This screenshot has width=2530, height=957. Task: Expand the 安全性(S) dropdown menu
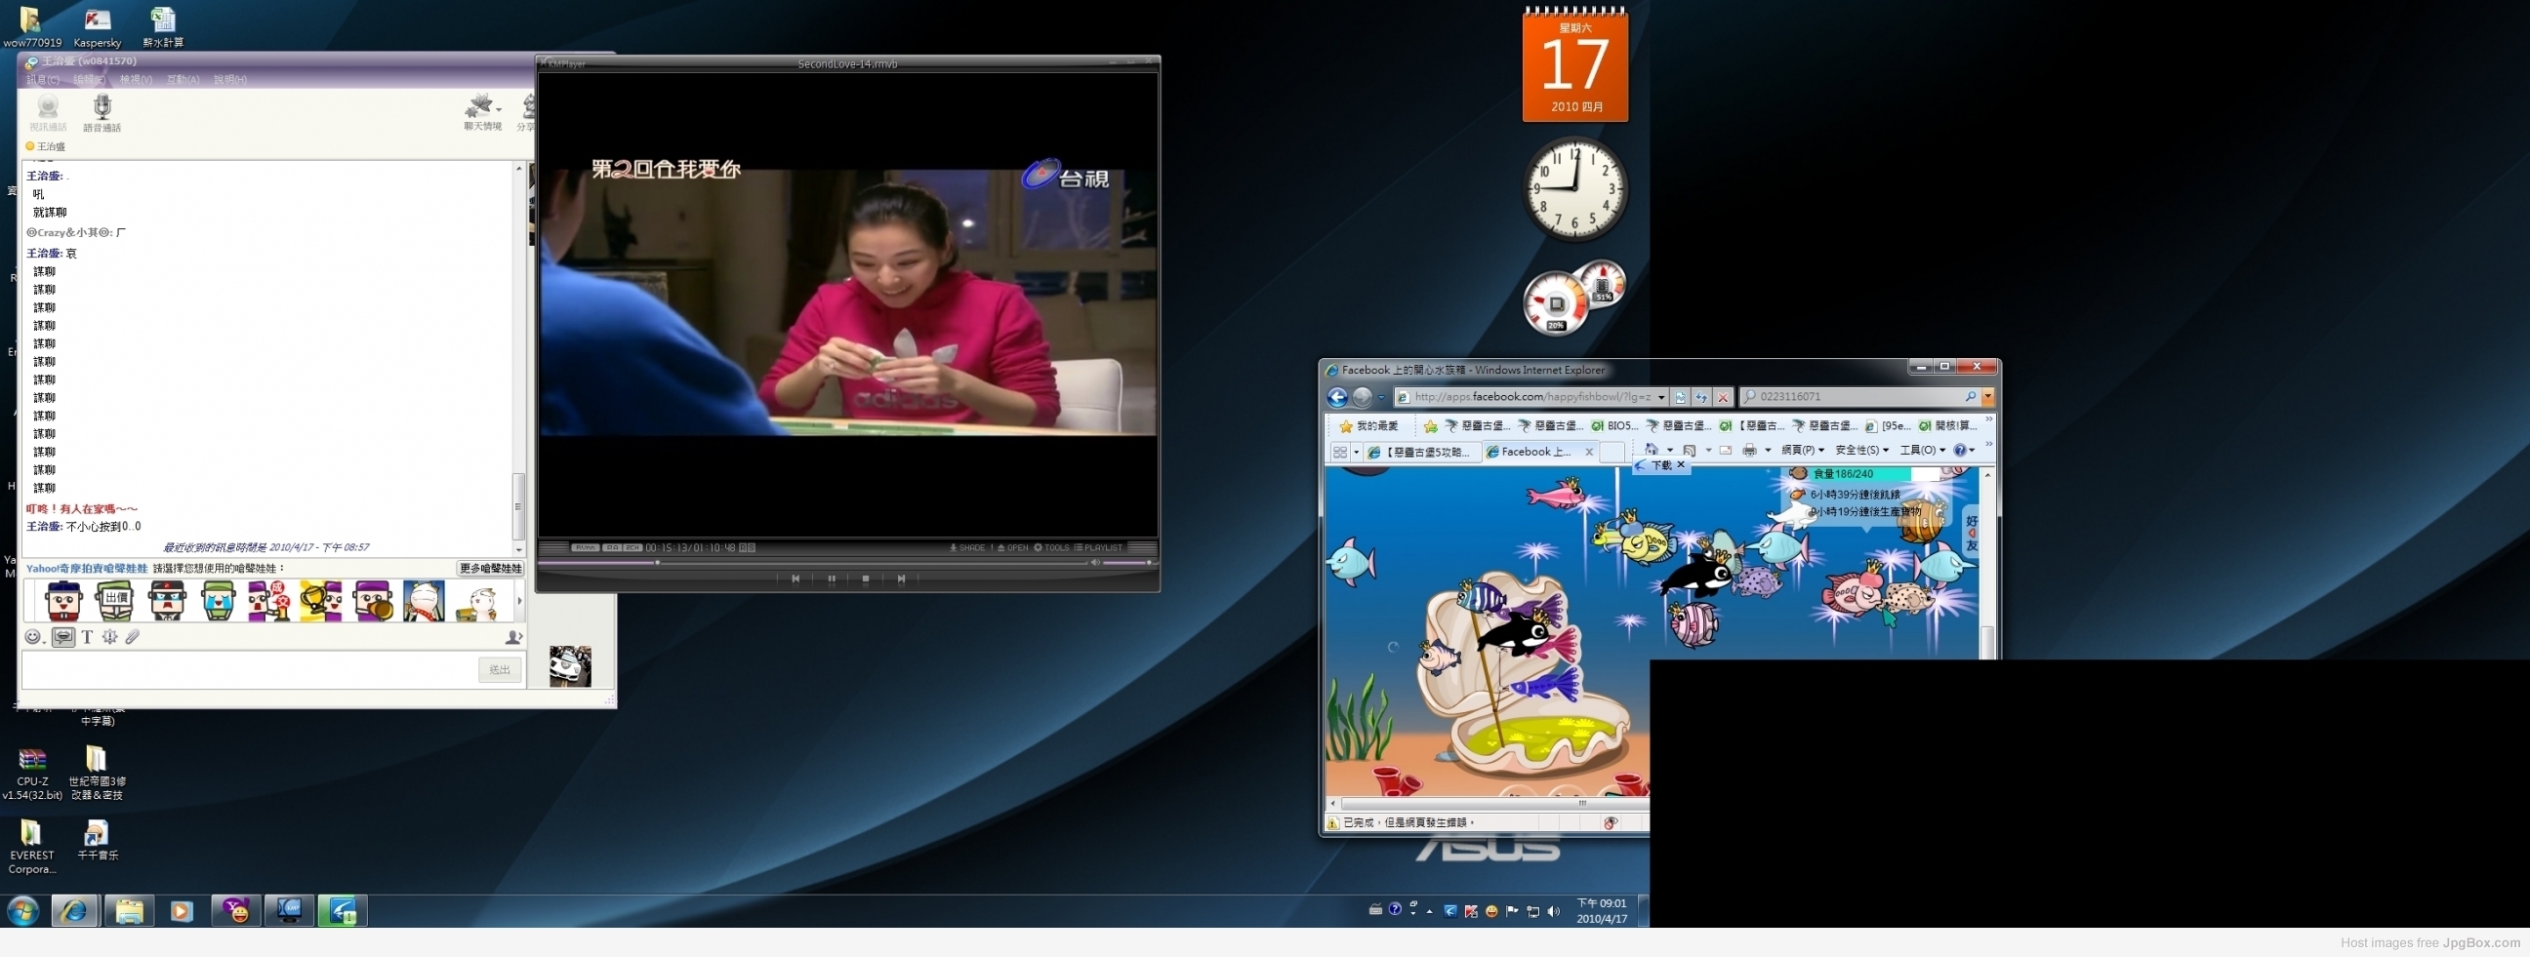tap(1861, 451)
